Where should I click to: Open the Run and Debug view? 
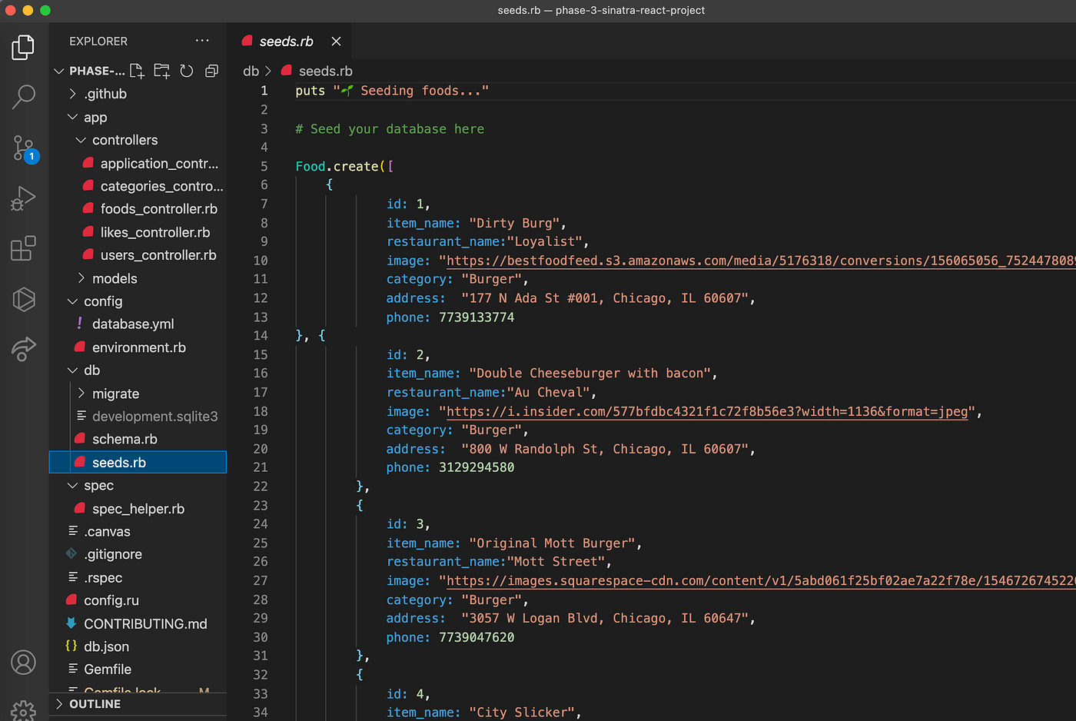(24, 198)
